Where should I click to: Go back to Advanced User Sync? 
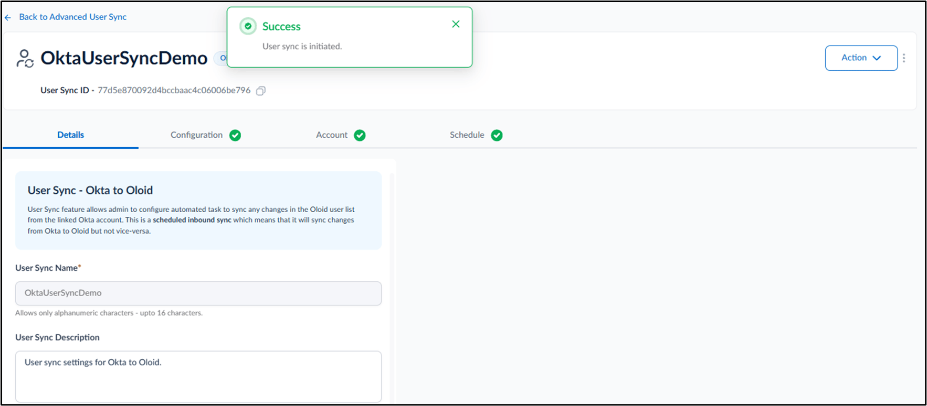72,17
